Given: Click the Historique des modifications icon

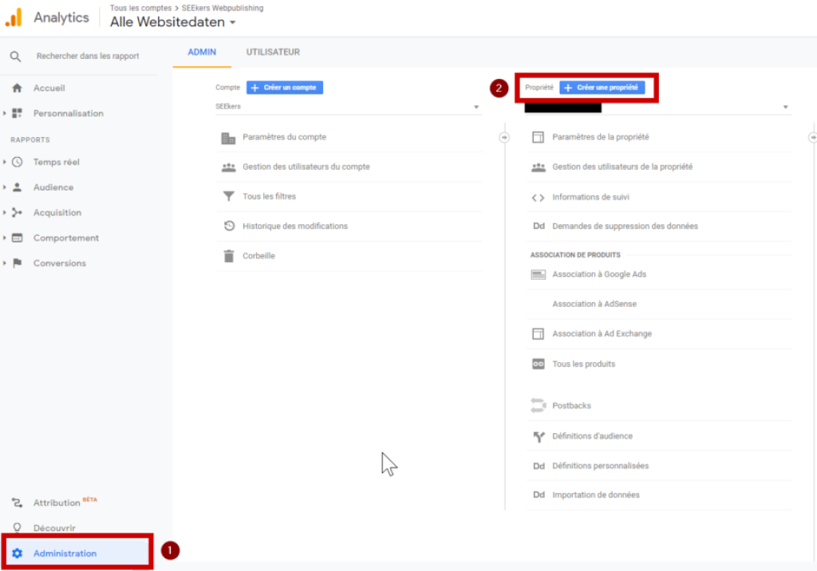Looking at the screenshot, I should click(229, 226).
